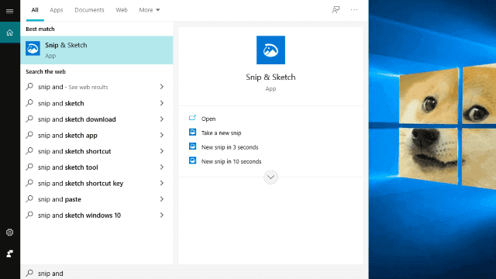This screenshot has height=279, width=496.
Task: Click the Take a new snip icon
Action: 193,133
